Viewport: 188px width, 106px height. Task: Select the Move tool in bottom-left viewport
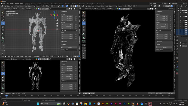click(3, 70)
